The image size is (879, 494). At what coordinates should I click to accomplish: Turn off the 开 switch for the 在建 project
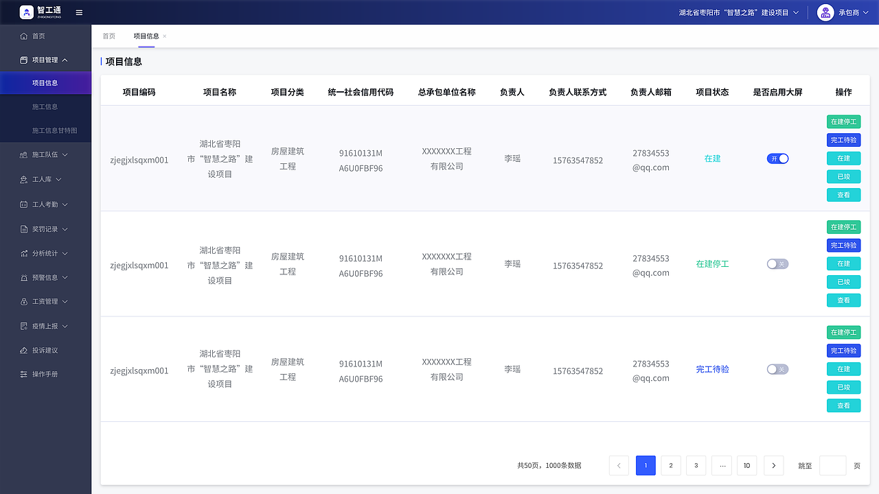point(777,158)
